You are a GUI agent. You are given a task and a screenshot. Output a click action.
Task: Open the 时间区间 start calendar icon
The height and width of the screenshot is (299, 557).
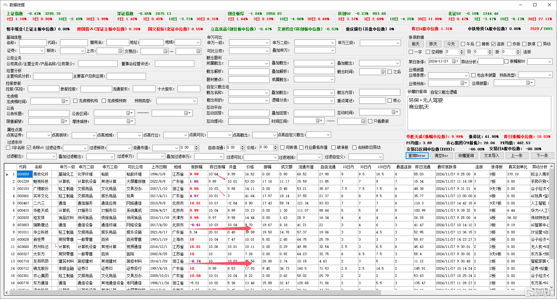(x=319, y=120)
